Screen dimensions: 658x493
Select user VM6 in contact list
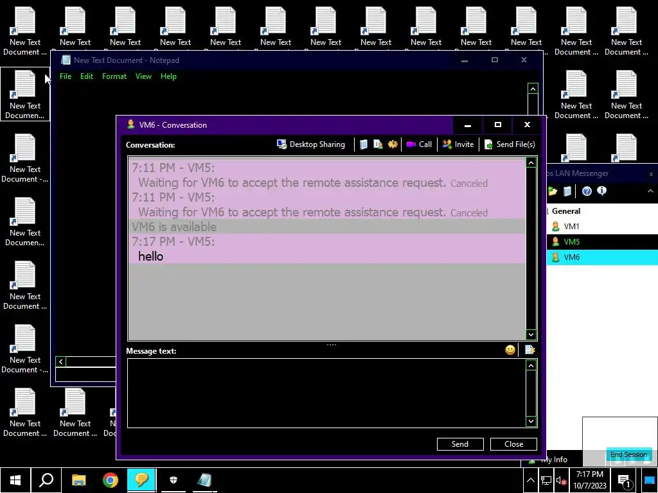[x=602, y=257]
